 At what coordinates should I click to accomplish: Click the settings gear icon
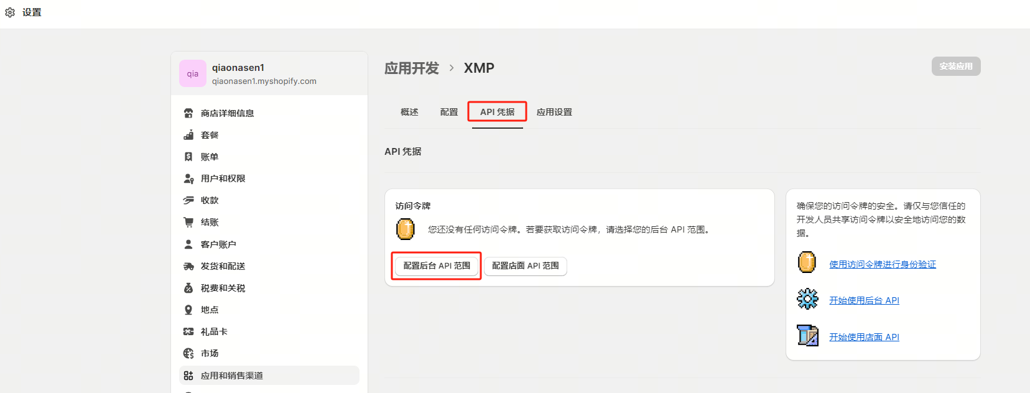point(10,12)
